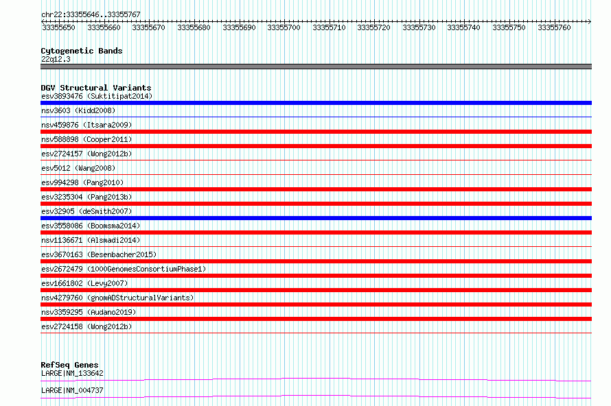Select the red bar under esv3235304

click(316, 204)
